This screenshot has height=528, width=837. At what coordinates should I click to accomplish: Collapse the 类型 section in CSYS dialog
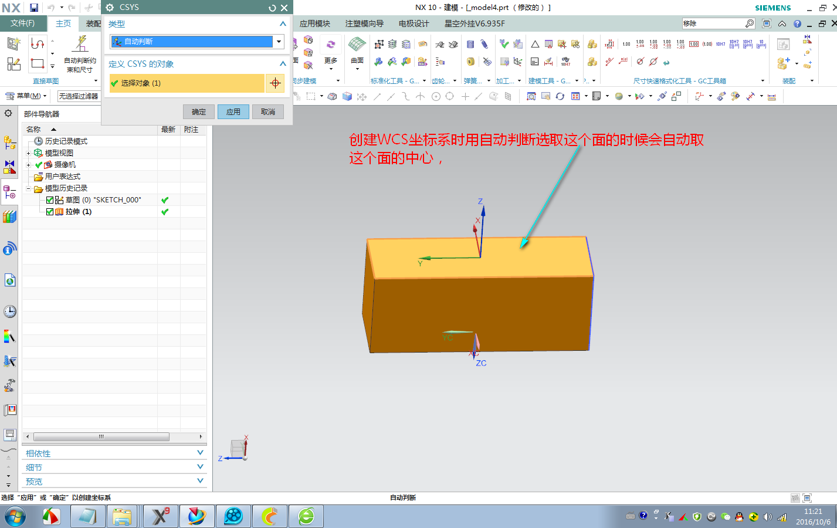click(x=283, y=24)
